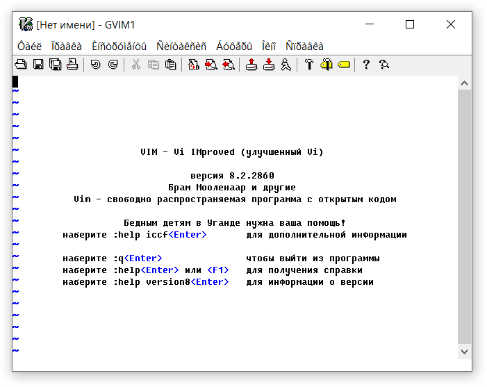The image size is (487, 387).
Task: Open the 'Ïðàâêà' (Edit) menu
Action: click(67, 47)
